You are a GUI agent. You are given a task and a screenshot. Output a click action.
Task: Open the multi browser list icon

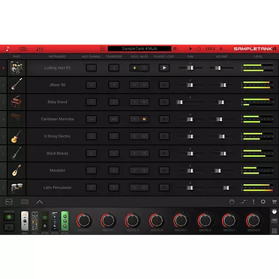pyautogui.click(x=103, y=49)
